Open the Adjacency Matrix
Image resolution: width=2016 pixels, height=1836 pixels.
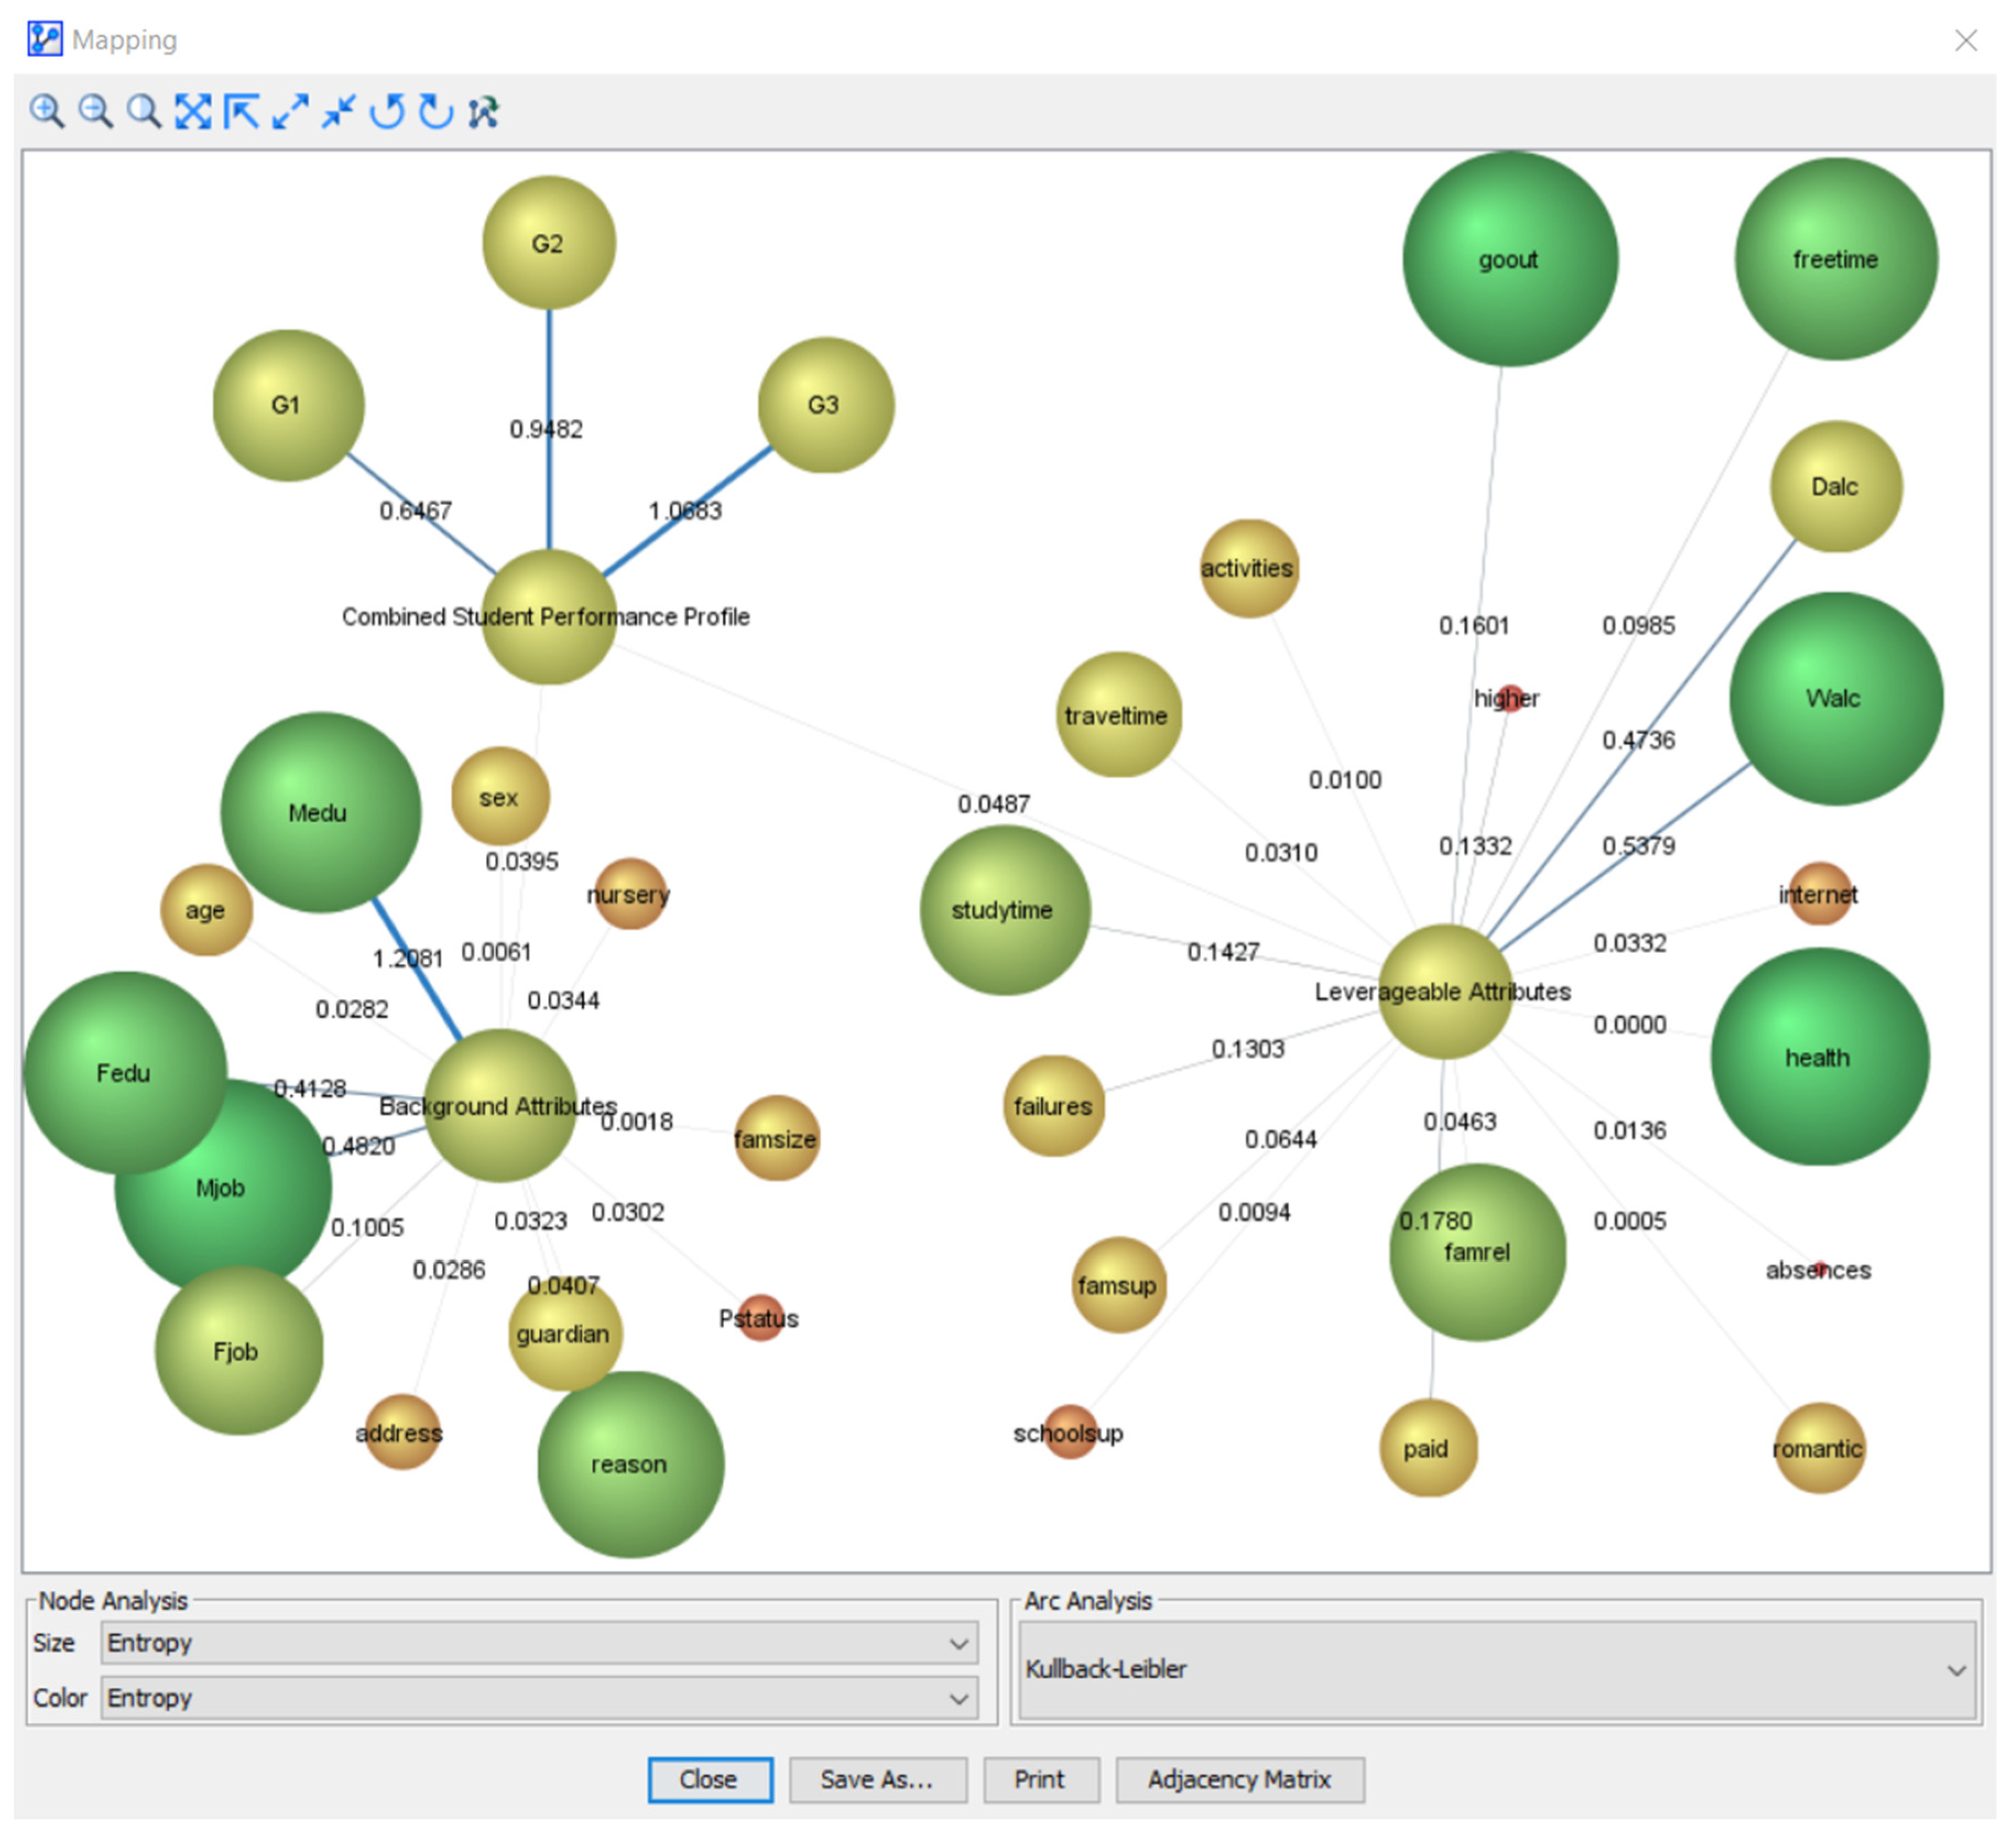tap(1239, 1780)
